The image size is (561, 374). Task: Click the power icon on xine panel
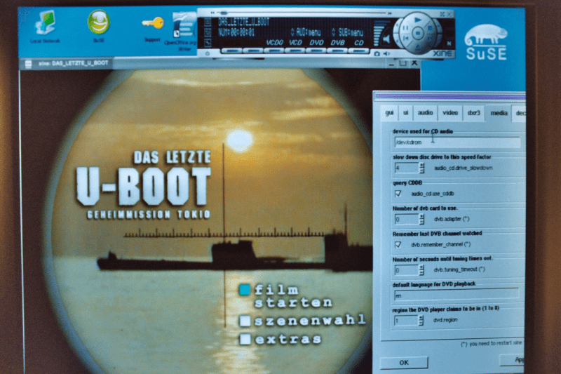tap(208, 53)
